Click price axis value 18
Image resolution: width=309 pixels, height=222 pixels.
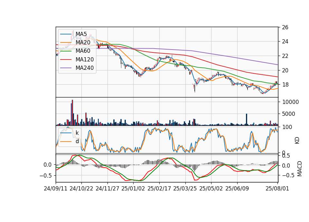point(285,85)
